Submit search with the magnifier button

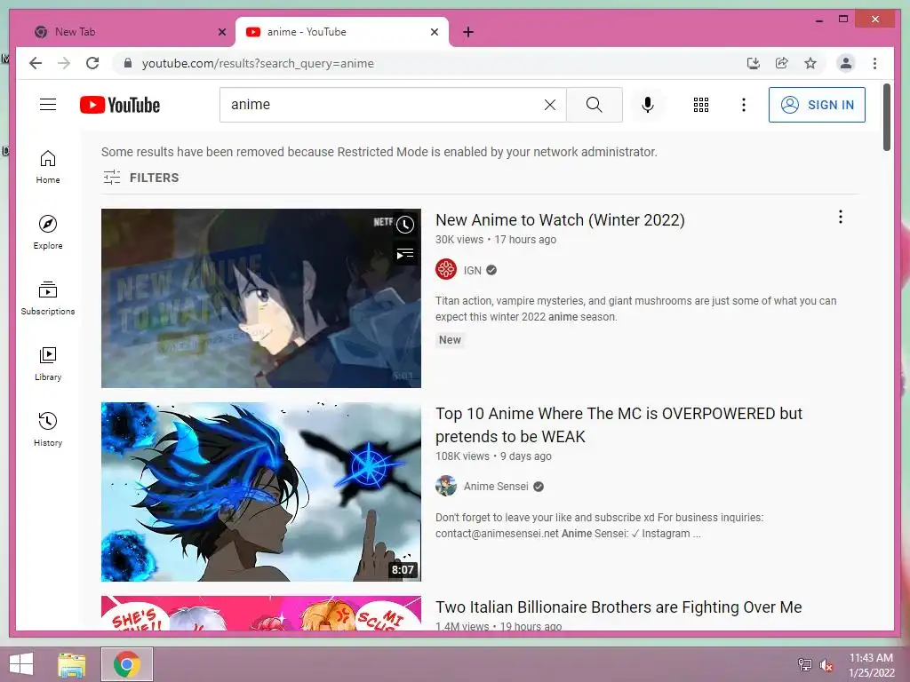(594, 105)
